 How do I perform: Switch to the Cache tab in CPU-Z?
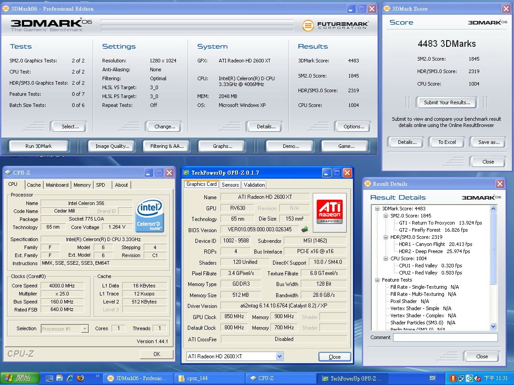point(34,185)
